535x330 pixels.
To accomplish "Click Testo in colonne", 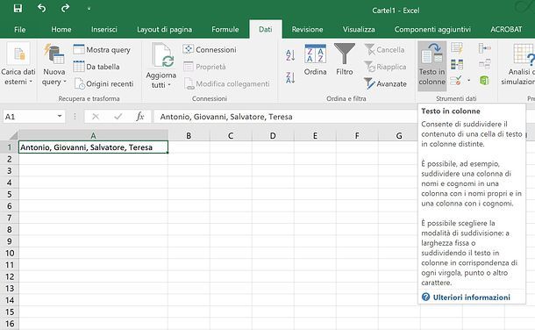I will (x=432, y=66).
